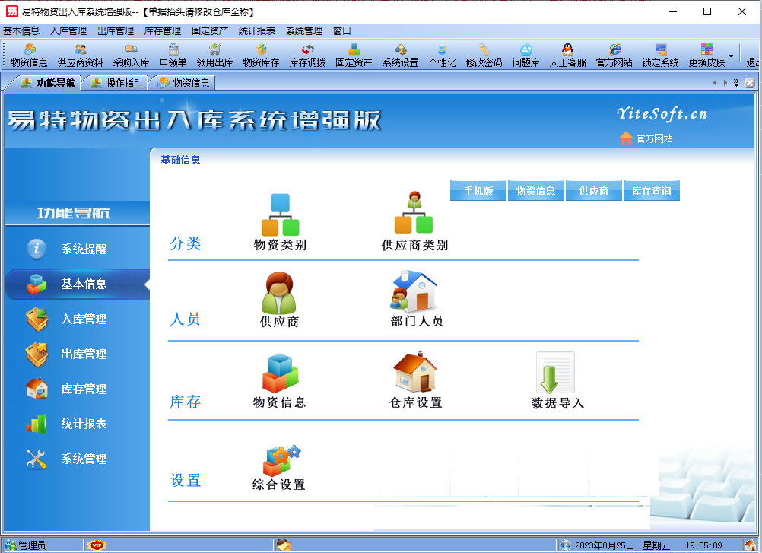Click the 库存调拨 toolbar icon
The image size is (762, 553).
308,56
